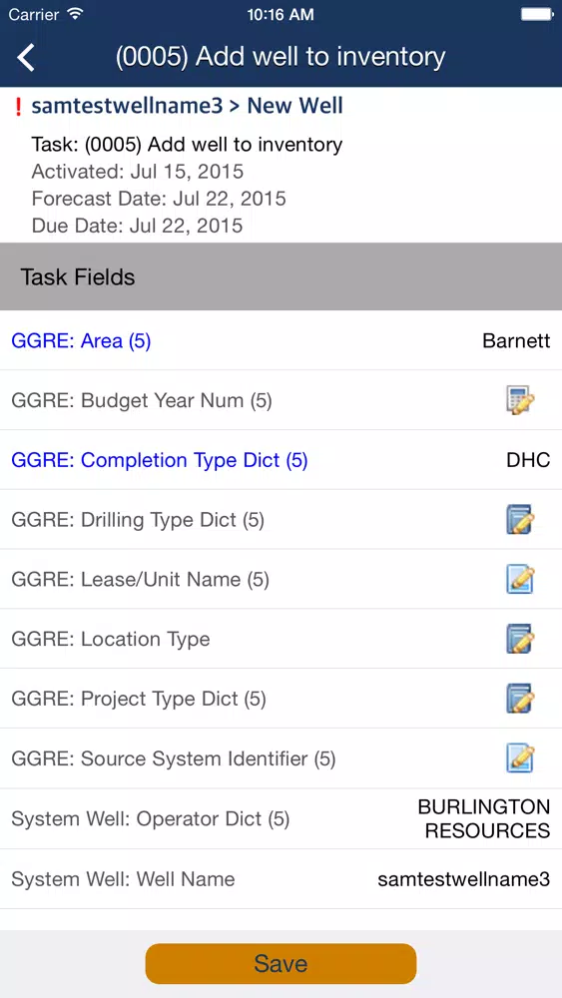Change Completion Type Dict value DHC
Image resolution: width=562 pixels, height=998 pixels.
pyautogui.click(x=528, y=460)
